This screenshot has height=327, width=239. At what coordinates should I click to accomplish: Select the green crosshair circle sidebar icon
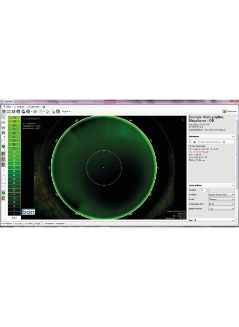(x=3, y=193)
